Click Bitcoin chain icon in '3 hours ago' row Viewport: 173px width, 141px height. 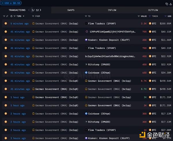click(6, 138)
